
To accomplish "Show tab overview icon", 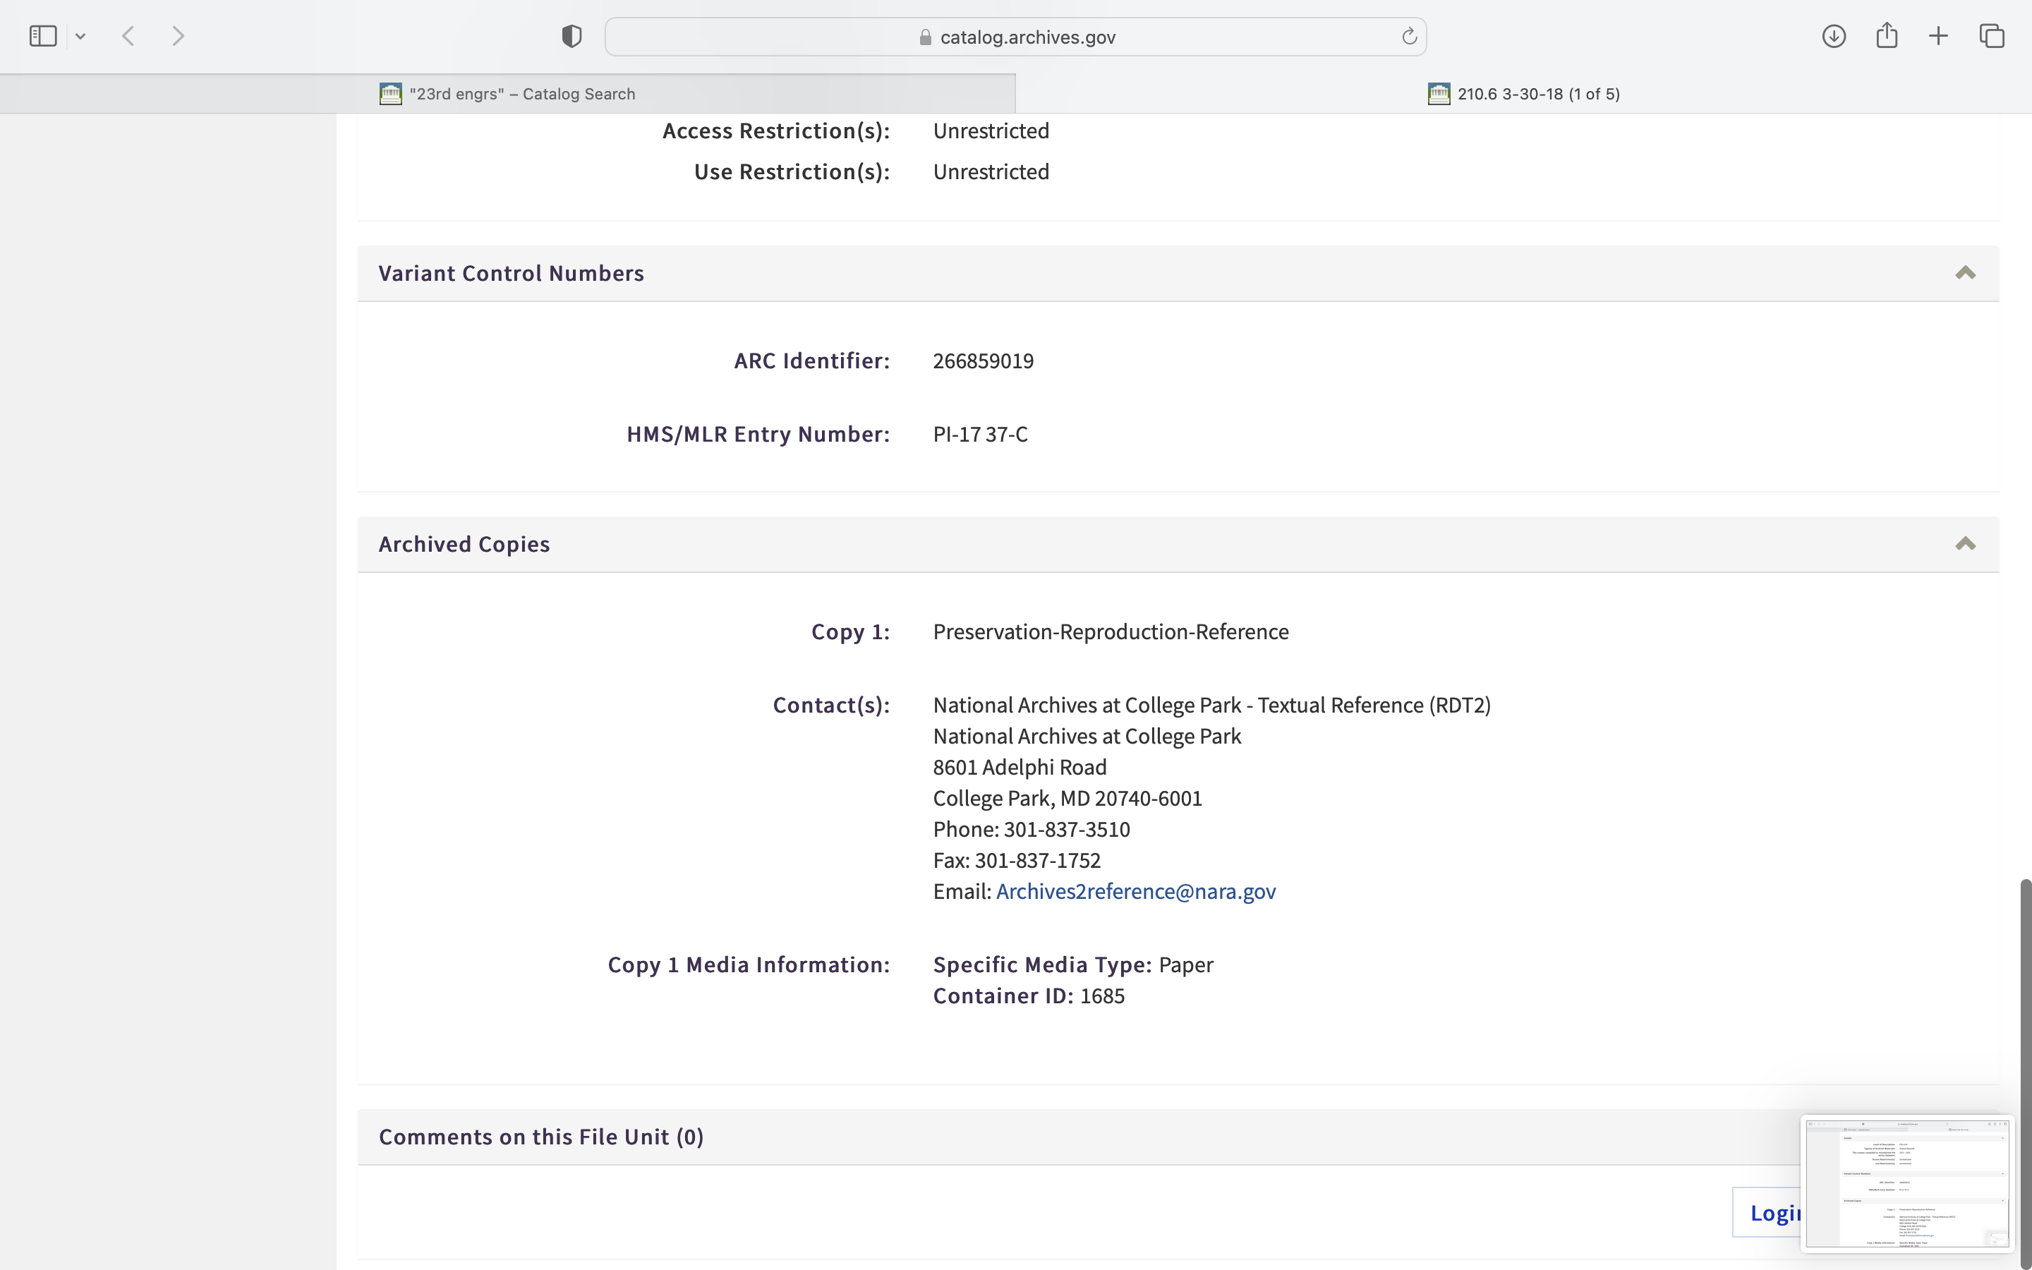I will 1992,36.
